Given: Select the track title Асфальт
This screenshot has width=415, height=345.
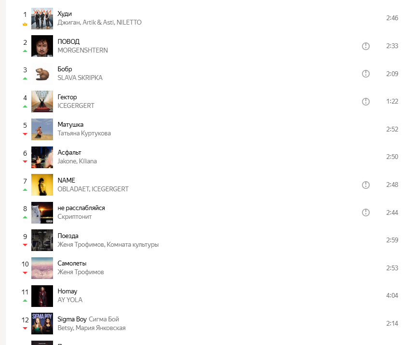Looking at the screenshot, I should pos(69,153).
